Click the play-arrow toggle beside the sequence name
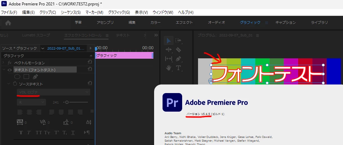This screenshot has height=145, width=343. tap(91, 48)
